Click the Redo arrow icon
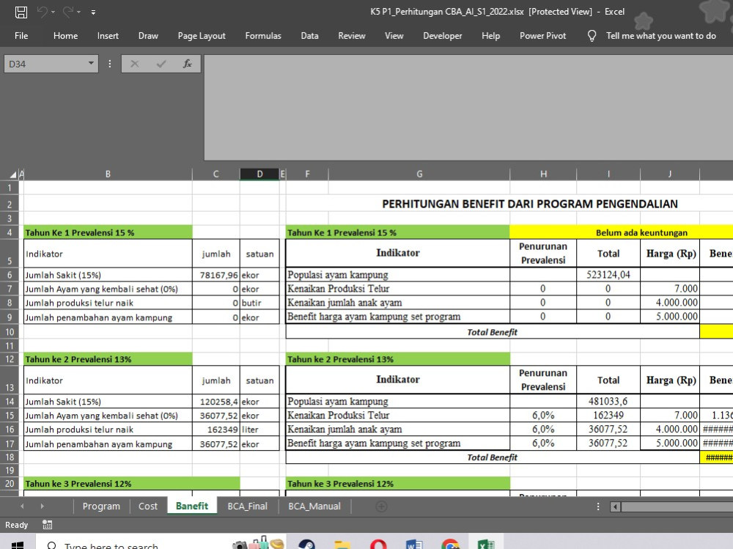Screen dimensions: 733x549 pyautogui.click(x=67, y=12)
